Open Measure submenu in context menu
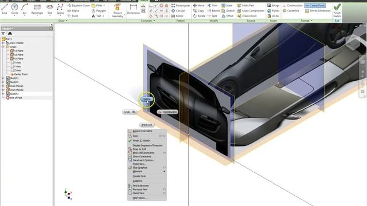The height and width of the screenshot is (206, 367). click(147, 172)
